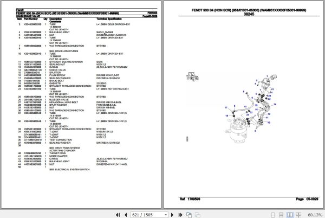Go to the previous page

point(126,215)
